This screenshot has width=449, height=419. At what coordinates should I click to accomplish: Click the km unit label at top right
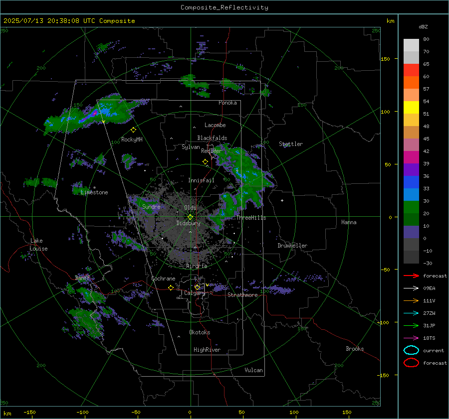(390, 21)
